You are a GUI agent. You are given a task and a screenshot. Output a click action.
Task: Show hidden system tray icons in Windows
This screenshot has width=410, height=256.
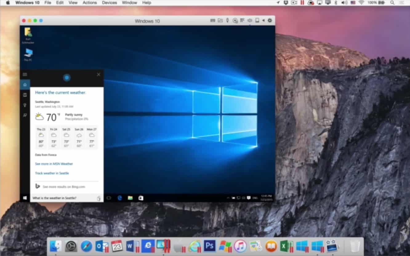pyautogui.click(x=228, y=198)
